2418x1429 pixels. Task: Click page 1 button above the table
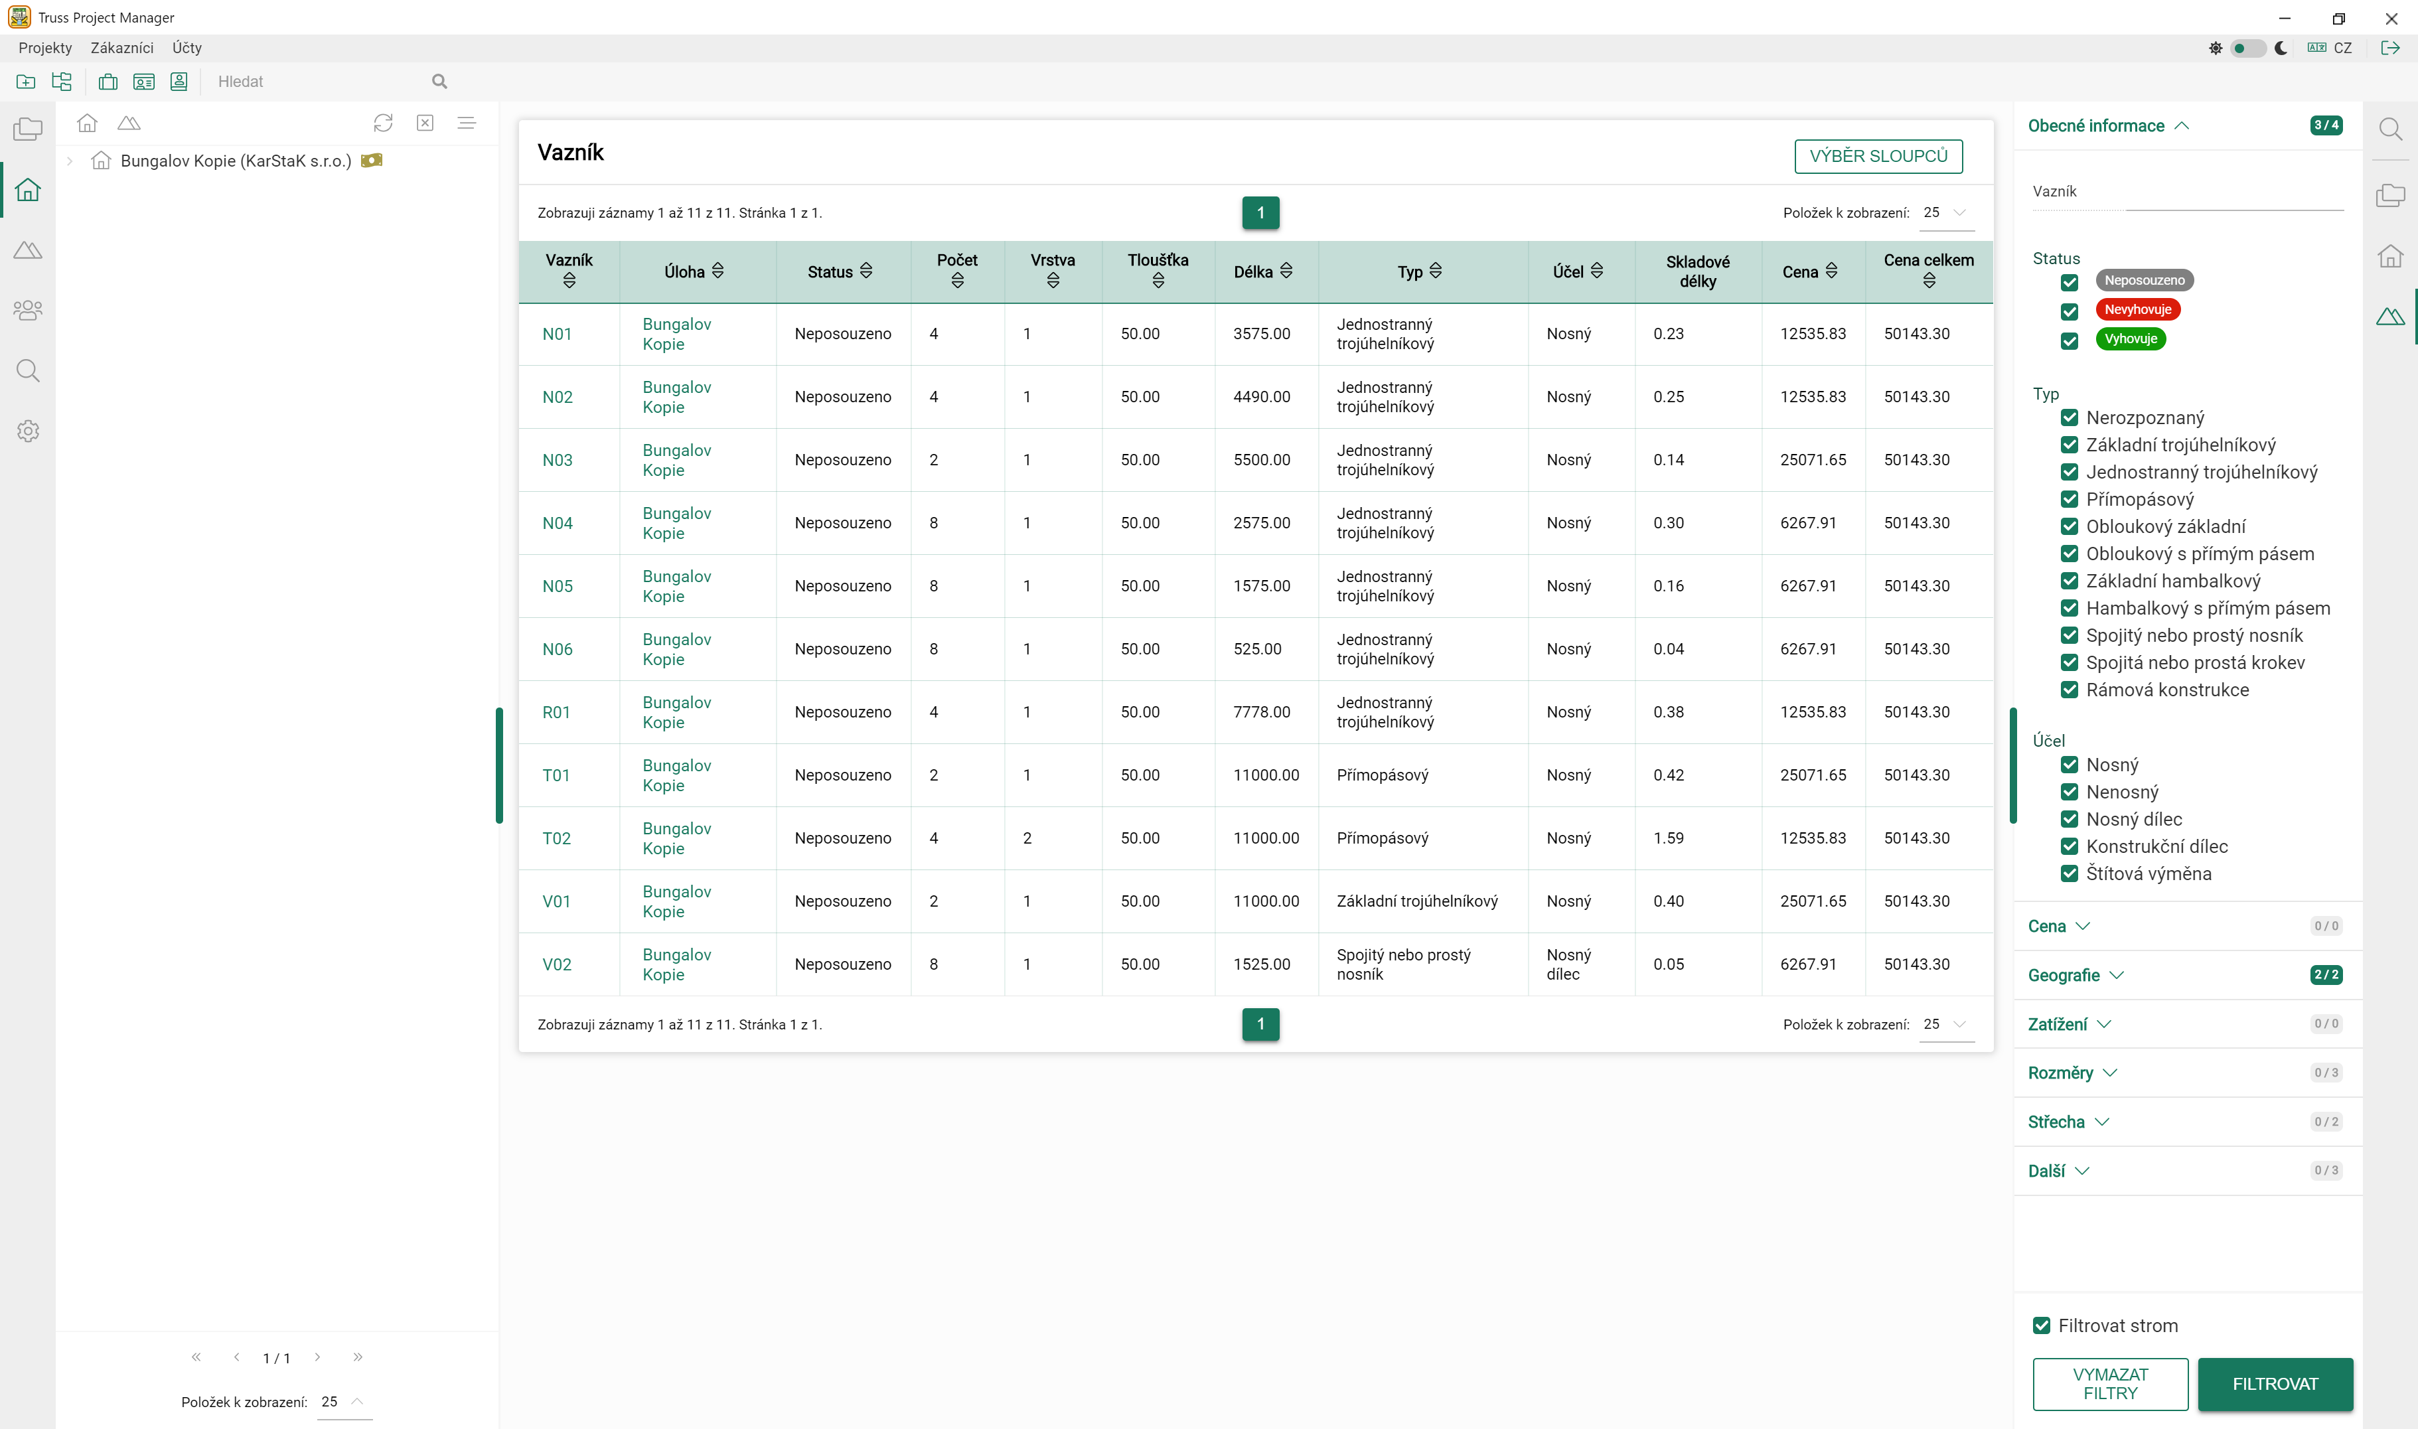coord(1260,213)
